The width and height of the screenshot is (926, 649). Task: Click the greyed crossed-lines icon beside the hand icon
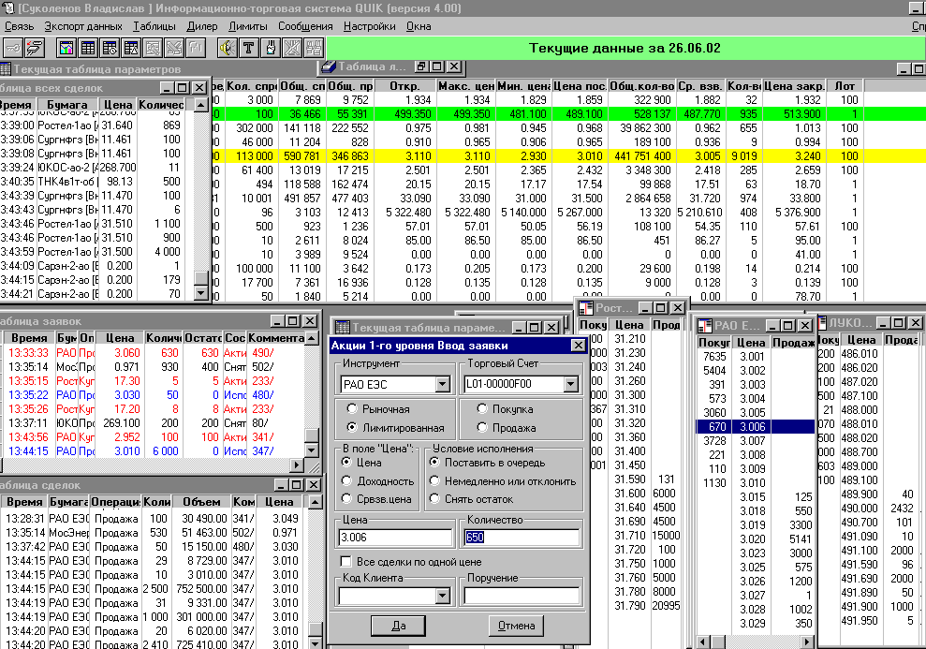pos(292,47)
